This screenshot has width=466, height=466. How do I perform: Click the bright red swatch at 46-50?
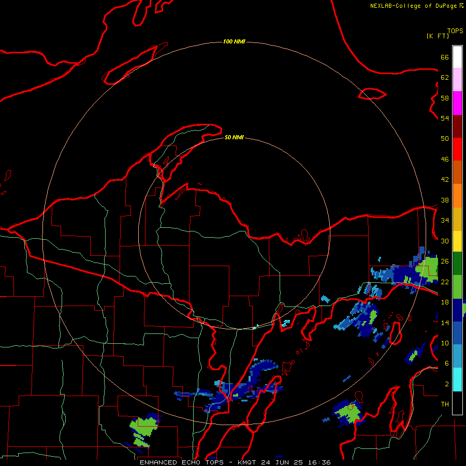coord(457,150)
